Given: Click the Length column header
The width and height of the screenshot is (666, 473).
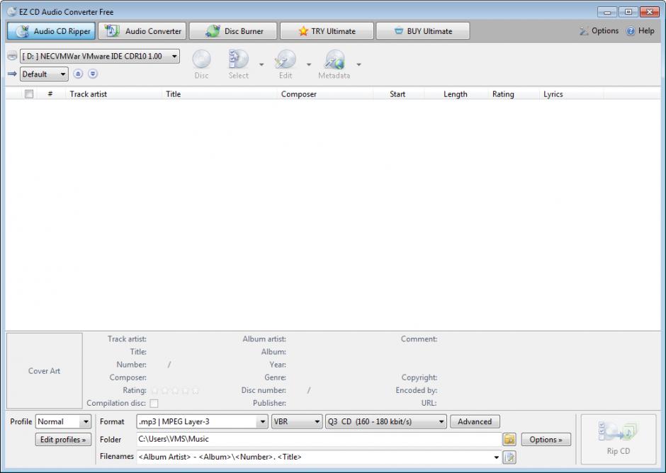Looking at the screenshot, I should point(456,94).
